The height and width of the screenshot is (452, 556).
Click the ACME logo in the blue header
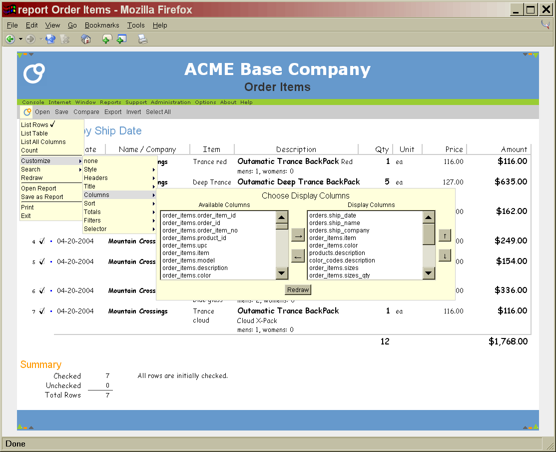coord(34,73)
